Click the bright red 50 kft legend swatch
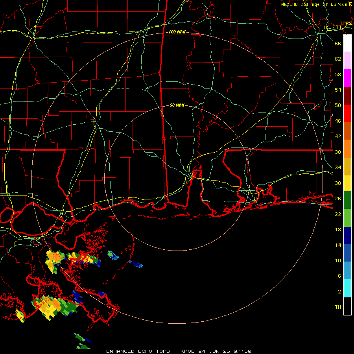This screenshot has height=354, width=354. (x=347, y=113)
